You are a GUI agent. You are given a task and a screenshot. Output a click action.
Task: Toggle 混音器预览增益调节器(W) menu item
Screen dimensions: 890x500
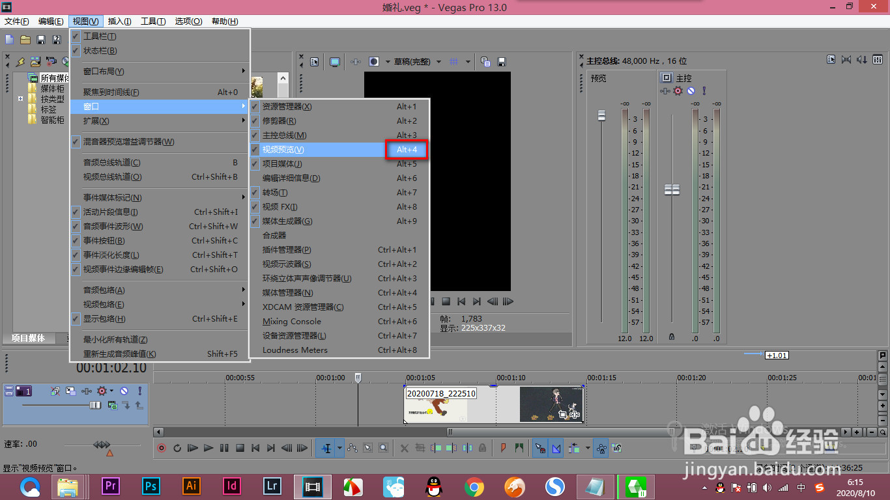[x=160, y=142]
